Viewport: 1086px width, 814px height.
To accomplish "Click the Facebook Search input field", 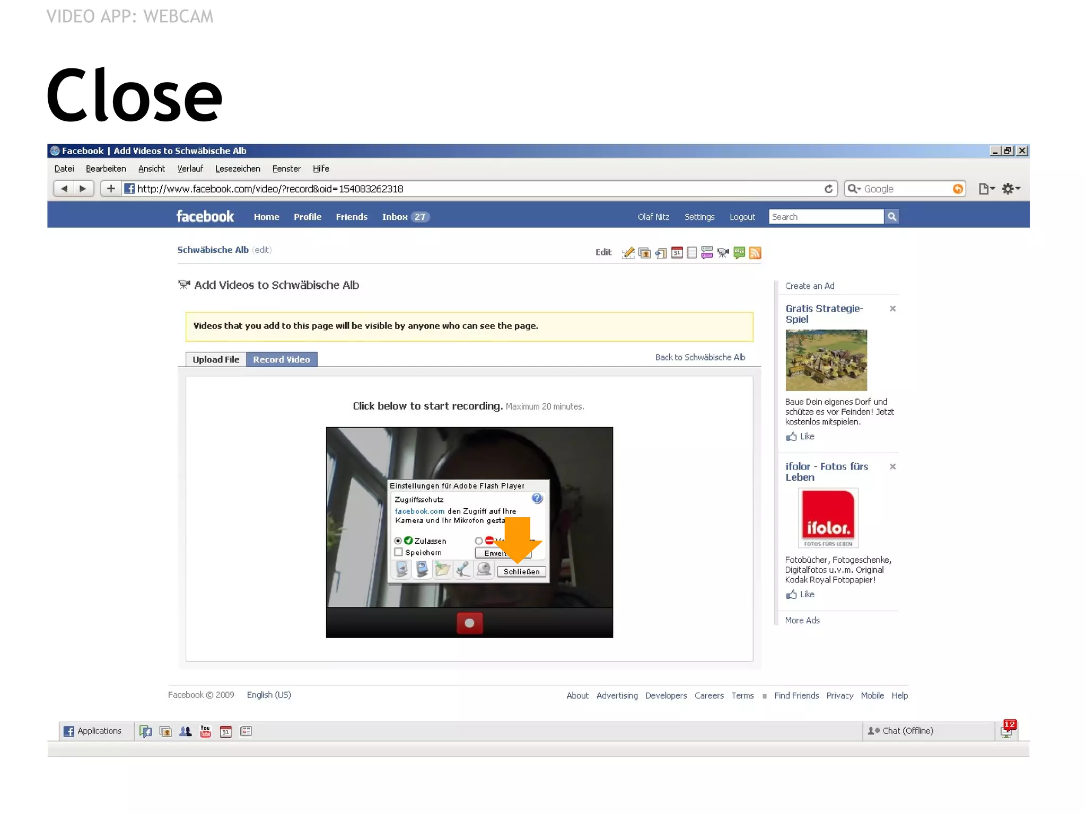I will 826,217.
